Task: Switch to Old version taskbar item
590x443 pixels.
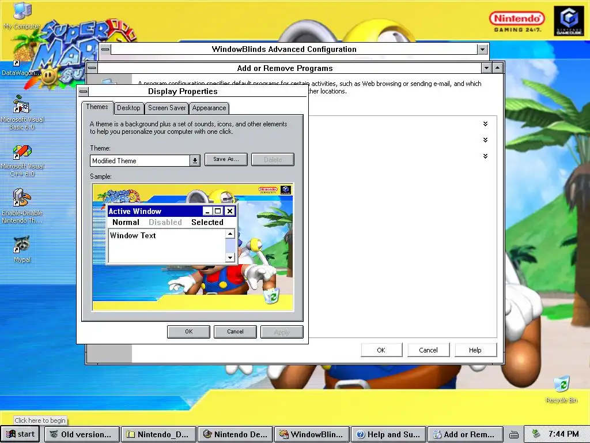Action: [82, 434]
